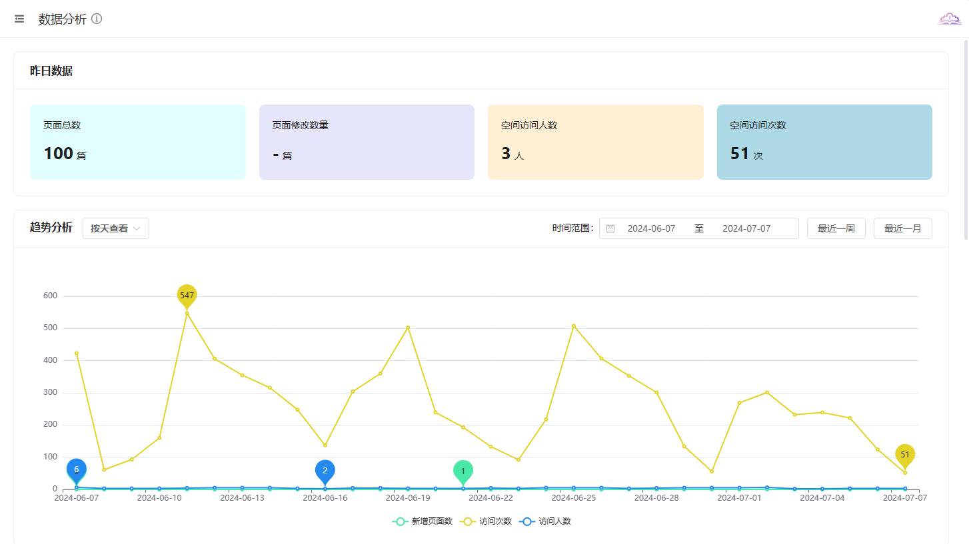Open the 页面修改数量 card
The width and height of the screenshot is (969, 544).
[367, 142]
